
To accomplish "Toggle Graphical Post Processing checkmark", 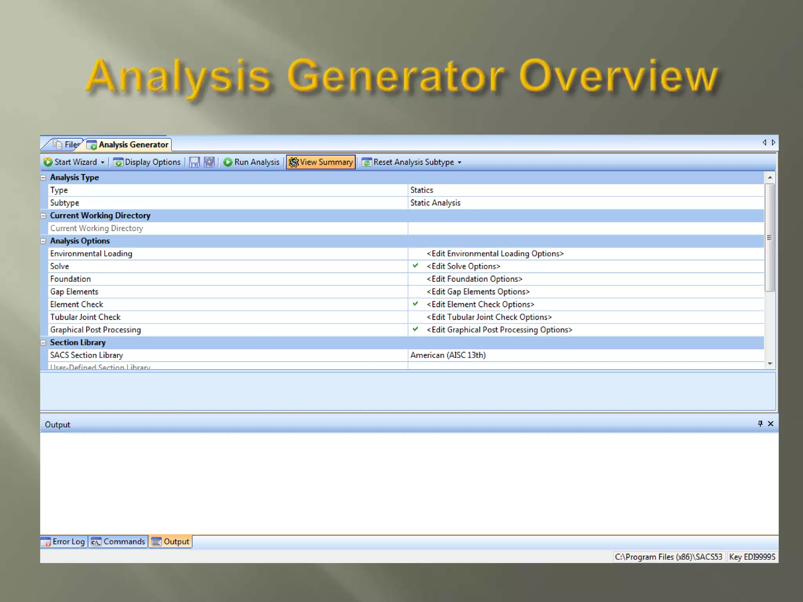I will 415,329.
